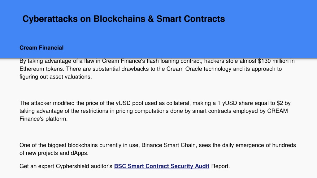Click the $130 million figure in the first paragraph
317x178 pixels.
tap(274, 61)
